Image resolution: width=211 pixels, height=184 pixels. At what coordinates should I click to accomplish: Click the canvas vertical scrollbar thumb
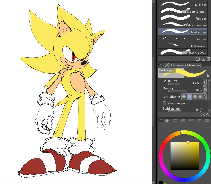[x=153, y=92]
